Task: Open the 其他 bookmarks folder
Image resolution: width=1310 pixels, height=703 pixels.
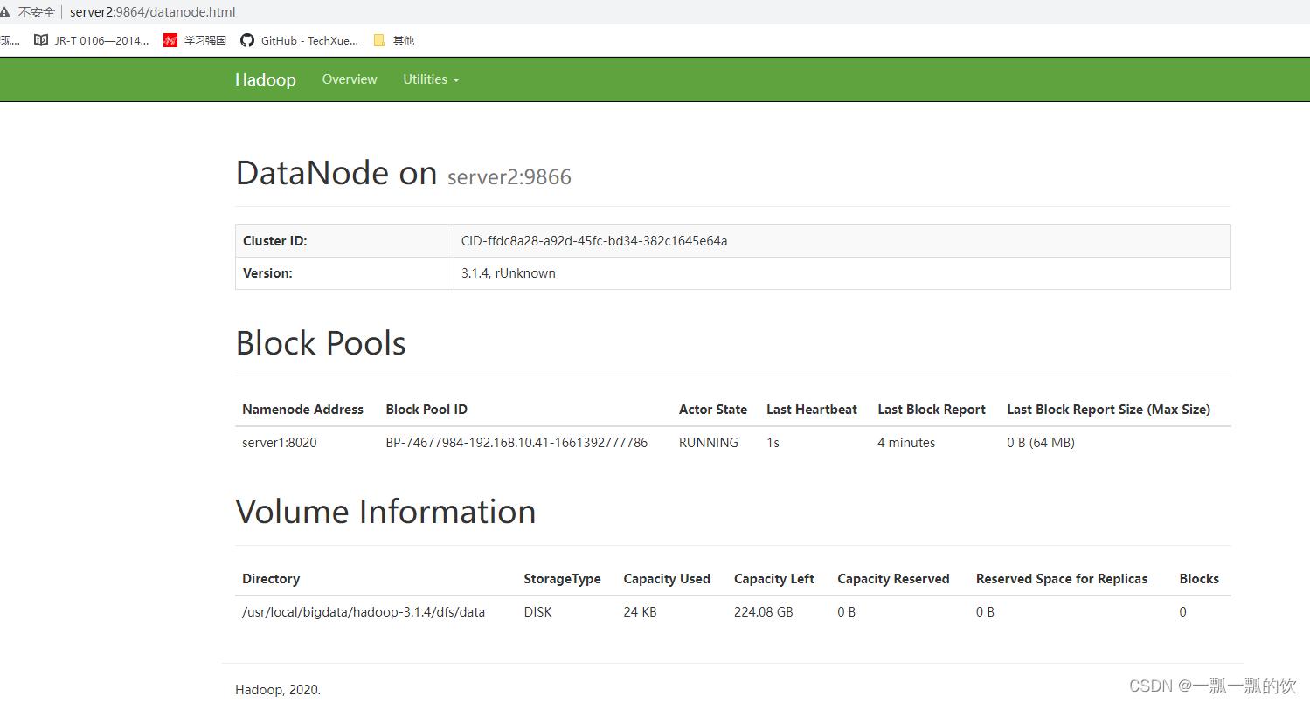Action: pos(393,40)
